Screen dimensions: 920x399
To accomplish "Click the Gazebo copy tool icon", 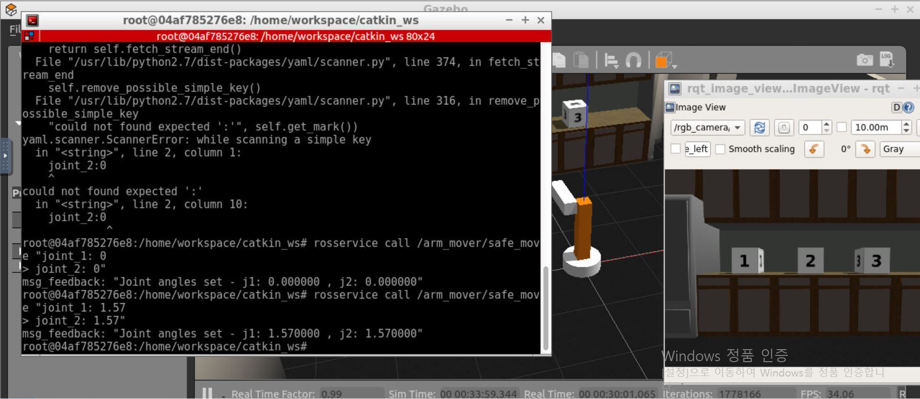I will tap(559, 60).
